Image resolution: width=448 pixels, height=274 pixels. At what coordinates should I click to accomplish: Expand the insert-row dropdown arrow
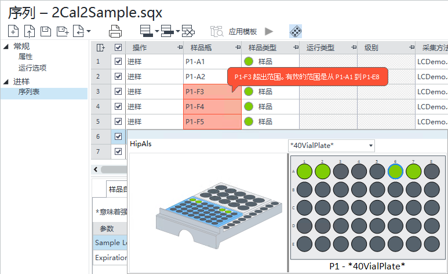[x=177, y=31]
